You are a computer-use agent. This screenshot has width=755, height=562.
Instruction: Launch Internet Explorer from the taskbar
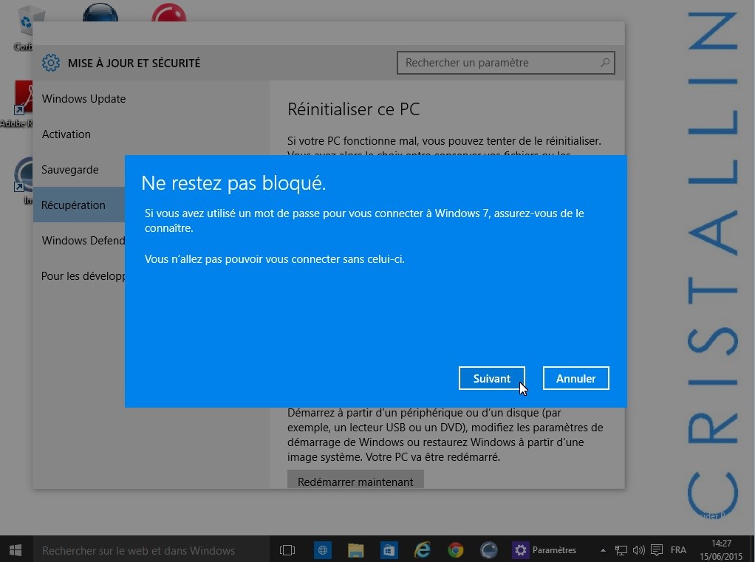423,550
